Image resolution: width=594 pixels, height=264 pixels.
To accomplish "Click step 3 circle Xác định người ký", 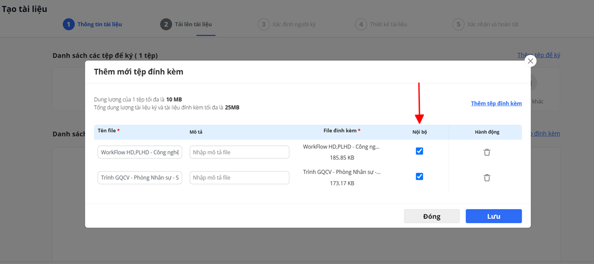I will tap(263, 24).
